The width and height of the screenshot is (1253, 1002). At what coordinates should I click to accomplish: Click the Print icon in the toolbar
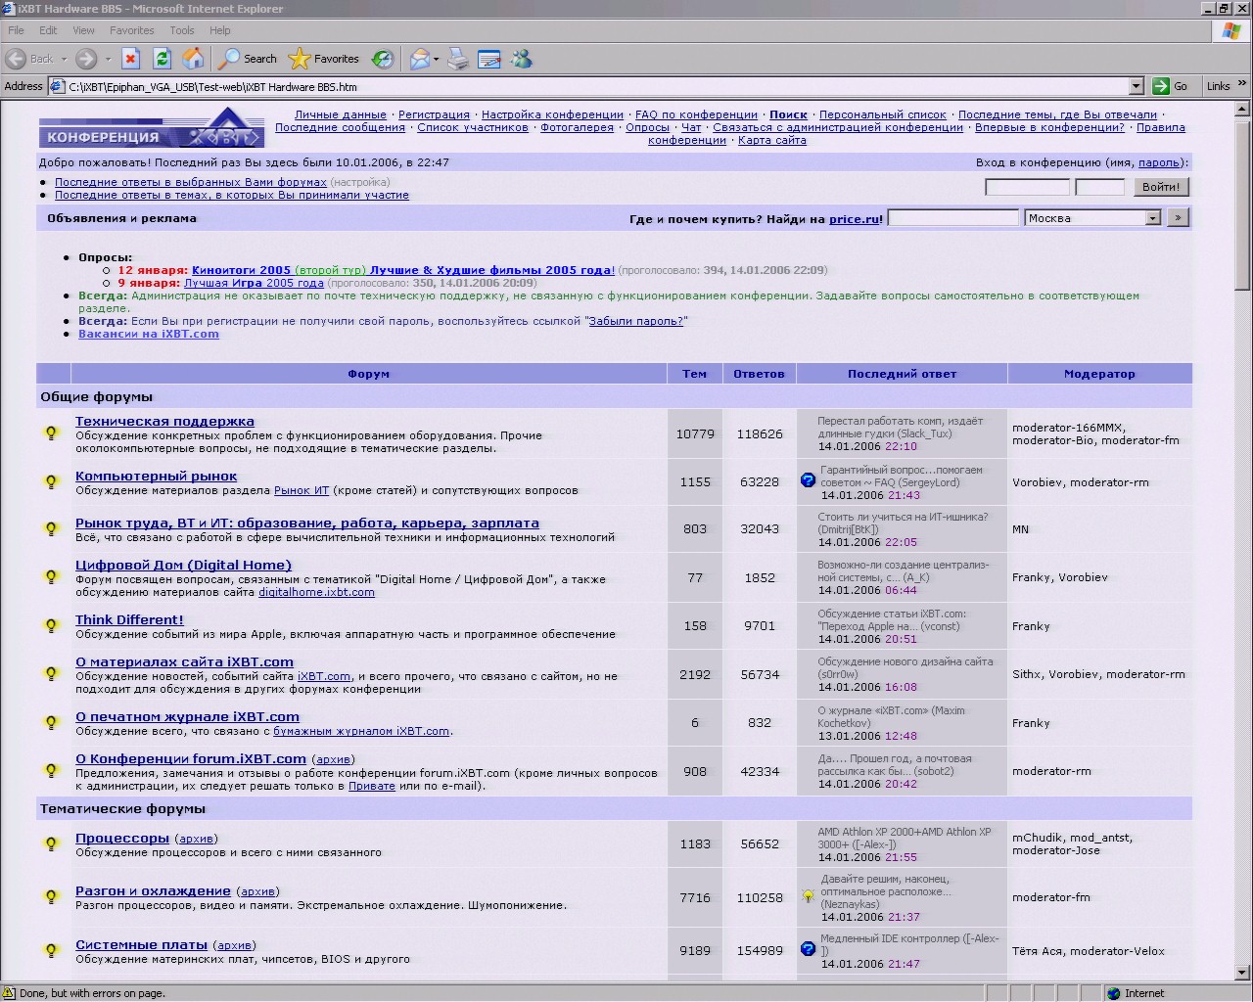(x=457, y=59)
